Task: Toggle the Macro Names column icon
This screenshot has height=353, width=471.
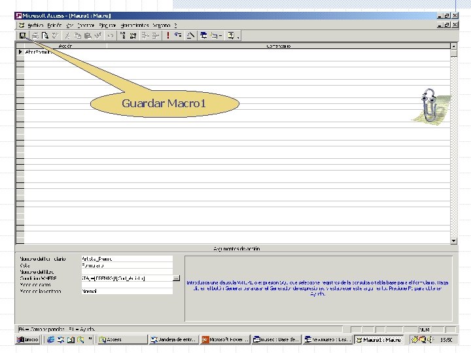Action: point(123,36)
